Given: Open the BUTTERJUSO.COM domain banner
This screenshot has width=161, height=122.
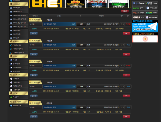Looking at the screenshot, I should pos(75,4).
